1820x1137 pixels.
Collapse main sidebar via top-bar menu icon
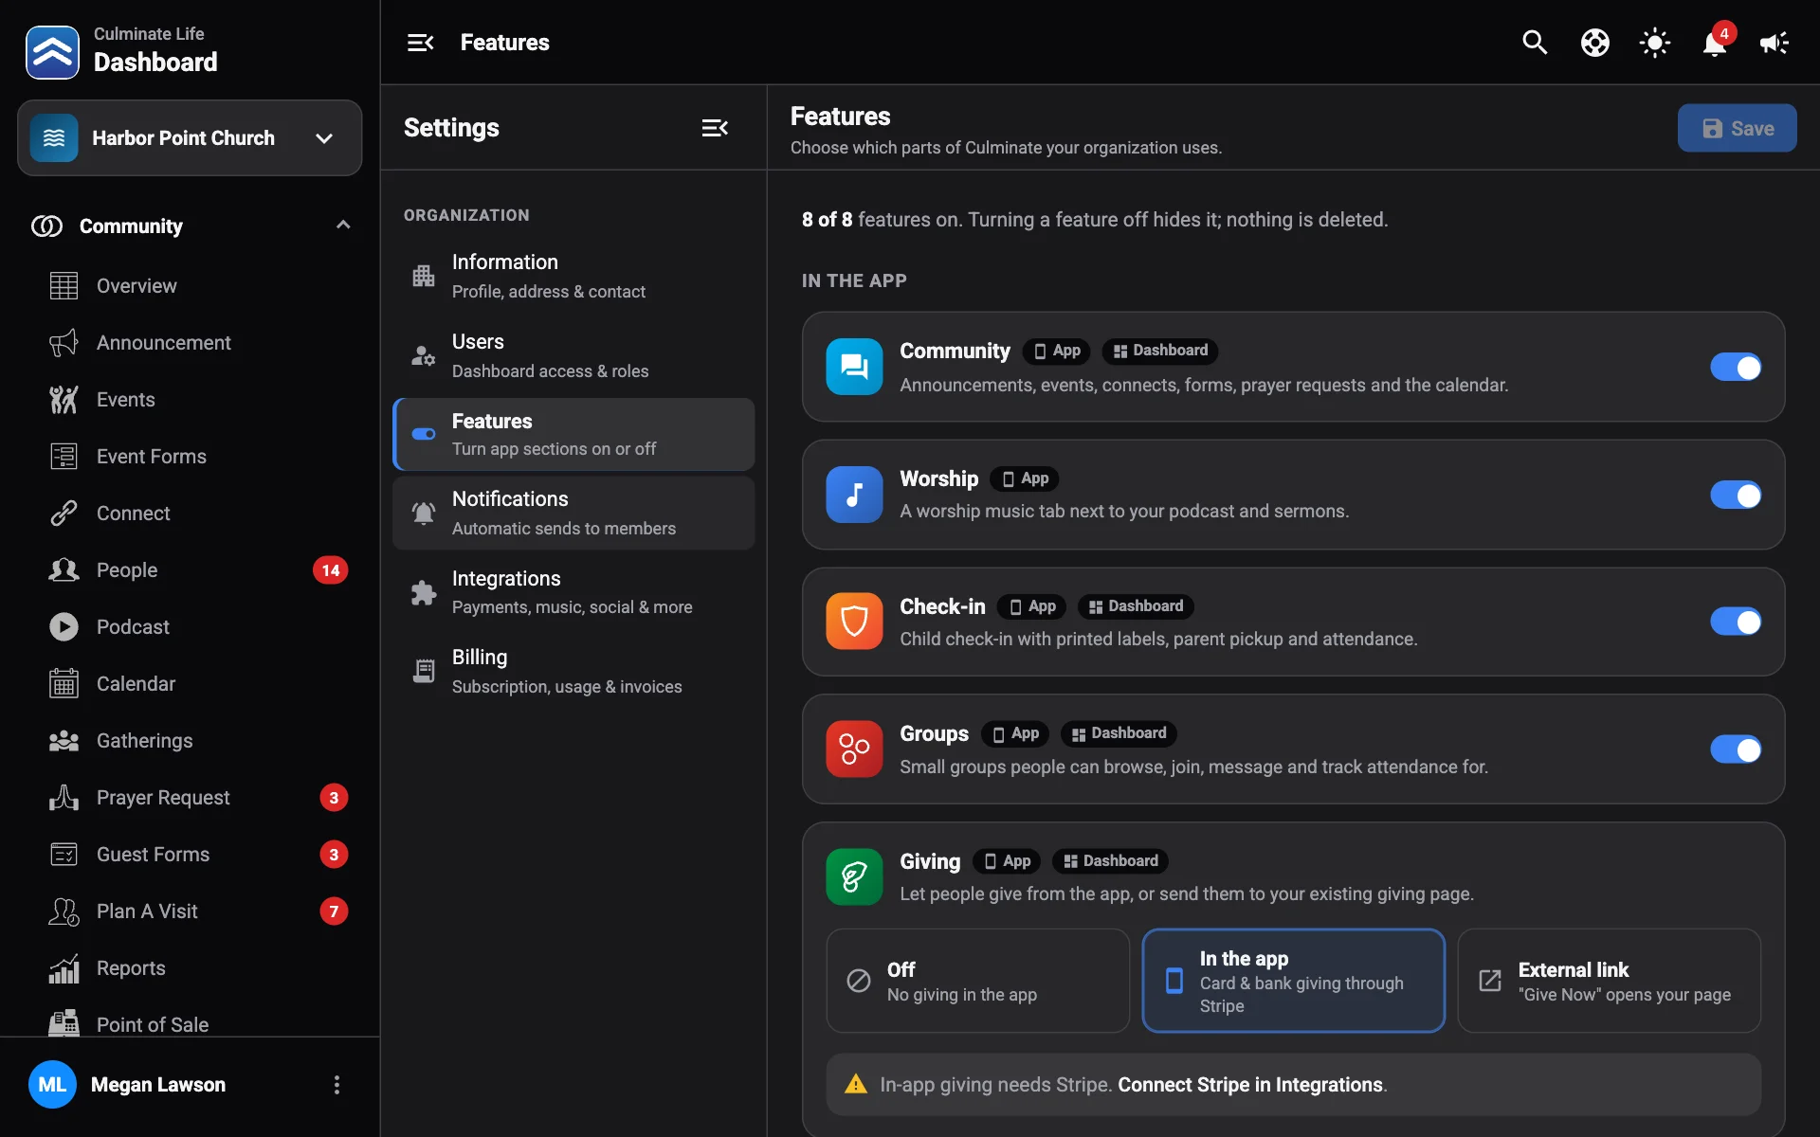click(420, 43)
